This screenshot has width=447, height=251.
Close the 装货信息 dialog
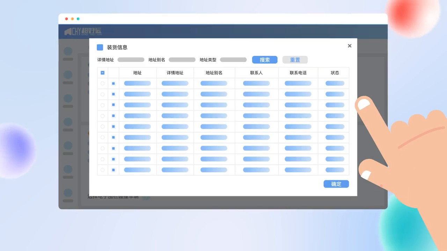350,46
